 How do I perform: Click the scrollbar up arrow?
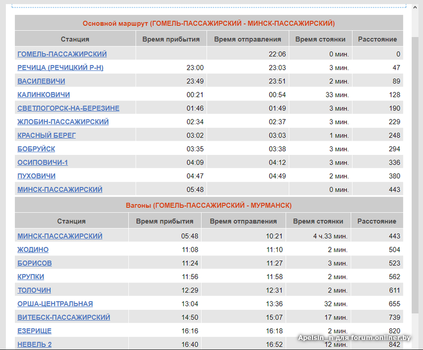click(415, 7)
